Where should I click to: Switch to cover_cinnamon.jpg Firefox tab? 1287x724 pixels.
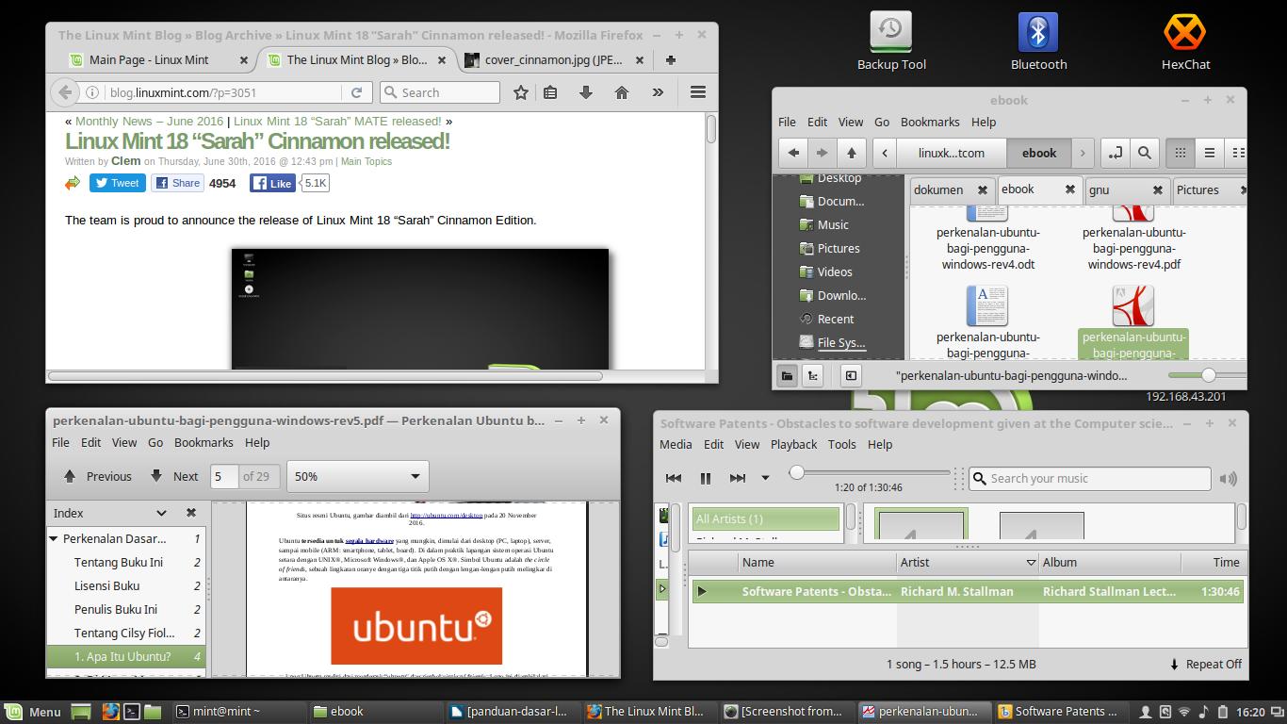point(553,59)
